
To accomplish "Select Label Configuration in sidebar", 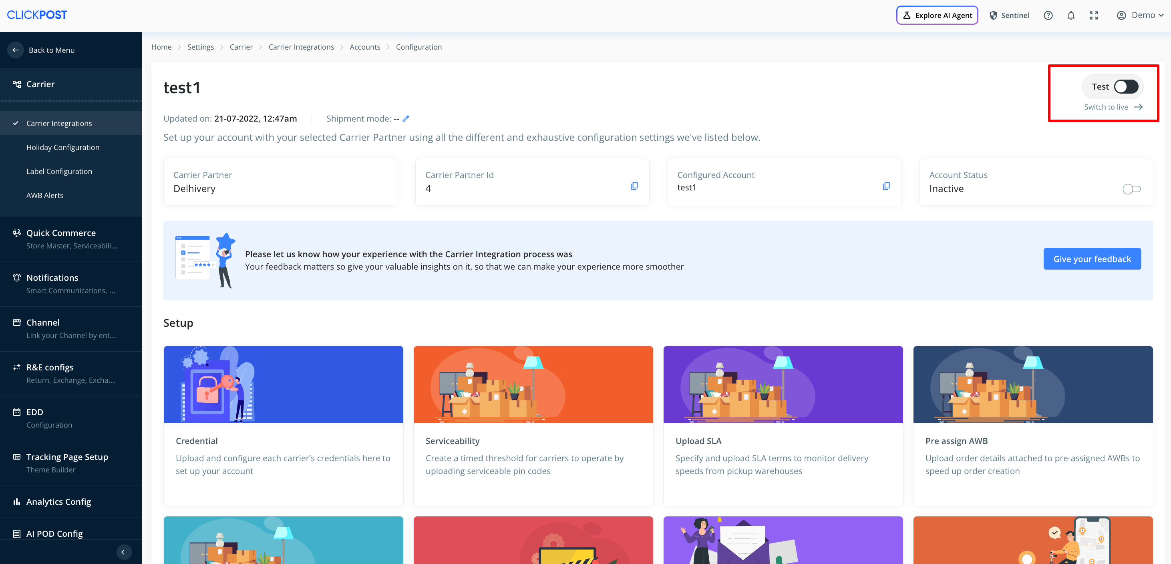I will pyautogui.click(x=59, y=171).
